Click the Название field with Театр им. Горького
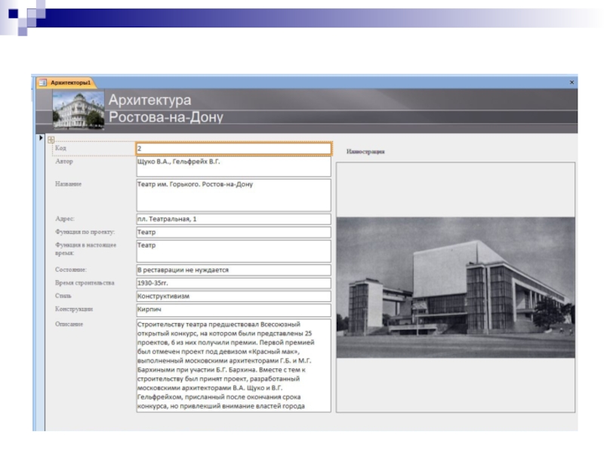This screenshot has height=453, width=604. tap(233, 194)
